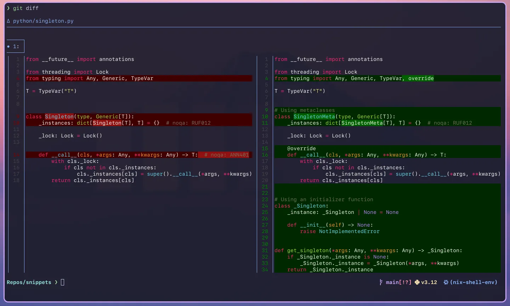
Task: Click the purple gradient border strip
Action: 1,153
